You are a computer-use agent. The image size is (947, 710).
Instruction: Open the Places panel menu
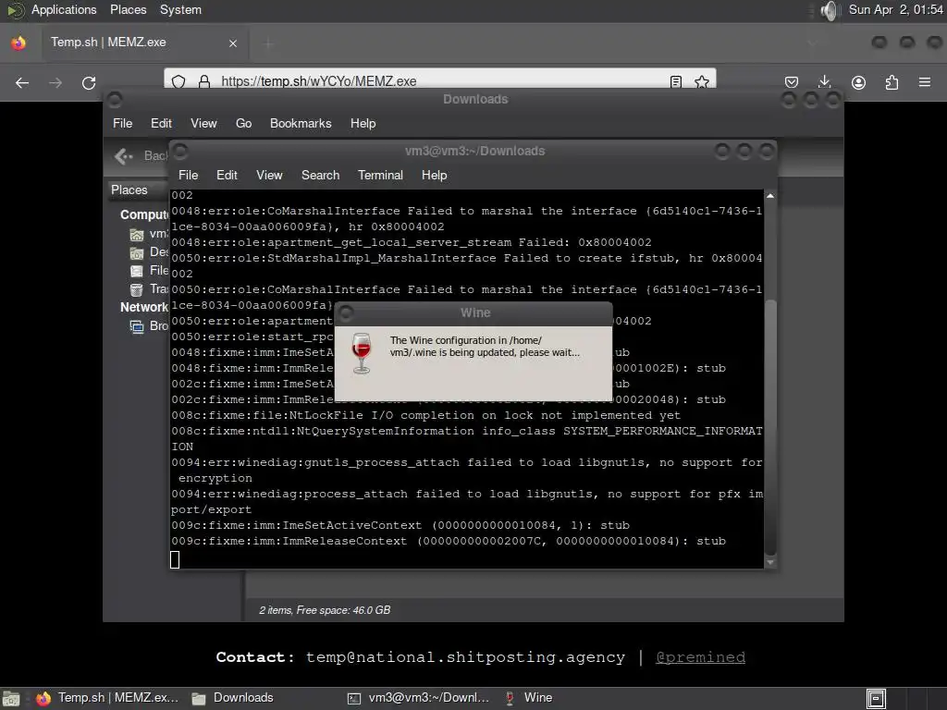coord(128,9)
